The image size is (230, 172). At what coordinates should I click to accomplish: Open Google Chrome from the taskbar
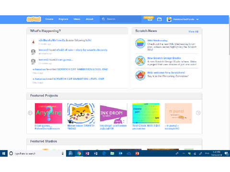[79, 153]
